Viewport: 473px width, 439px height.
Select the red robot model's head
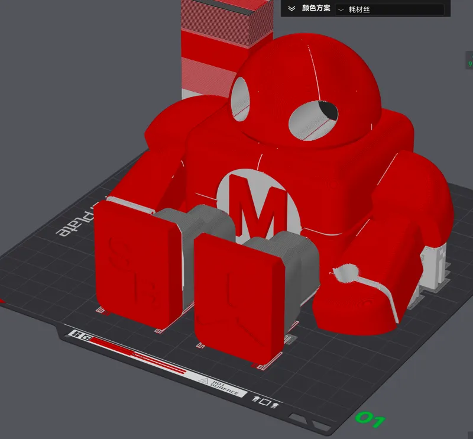(305, 91)
